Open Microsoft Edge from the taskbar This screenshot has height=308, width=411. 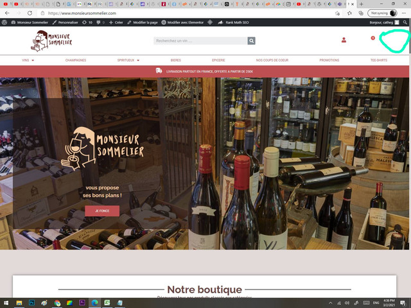[x=94, y=303]
